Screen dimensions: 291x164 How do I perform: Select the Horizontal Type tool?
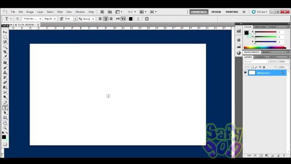[x=5, y=108]
